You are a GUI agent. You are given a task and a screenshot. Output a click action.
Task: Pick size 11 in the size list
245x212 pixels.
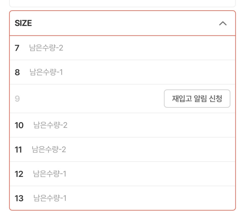click(x=122, y=149)
